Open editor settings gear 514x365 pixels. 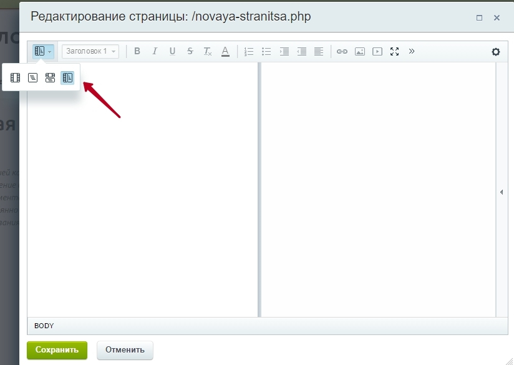(x=496, y=52)
